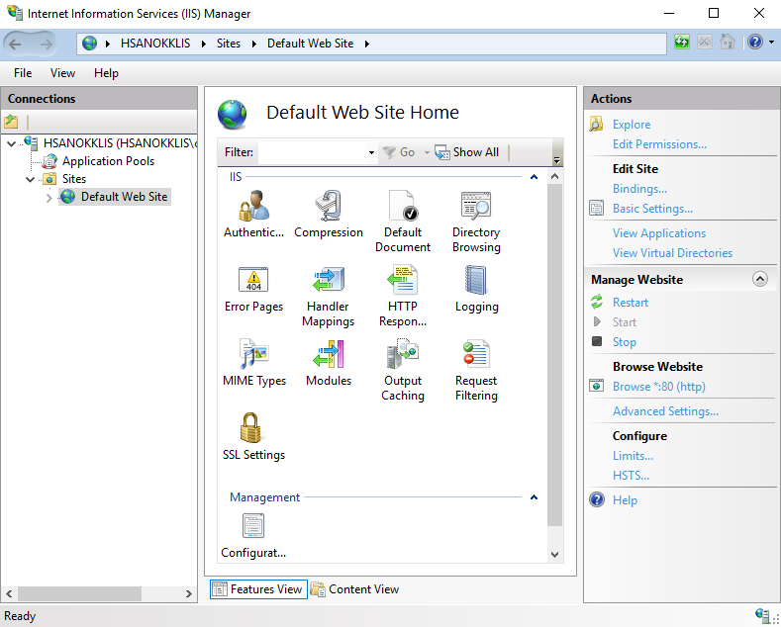Open the Configuration Editor feature

[253, 536]
